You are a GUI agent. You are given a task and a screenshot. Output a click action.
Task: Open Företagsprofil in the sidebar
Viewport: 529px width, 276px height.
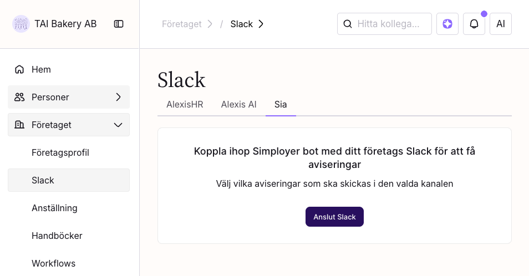tap(60, 152)
